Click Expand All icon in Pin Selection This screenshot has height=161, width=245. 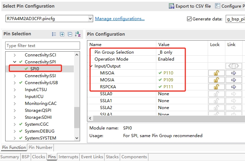point(62,34)
